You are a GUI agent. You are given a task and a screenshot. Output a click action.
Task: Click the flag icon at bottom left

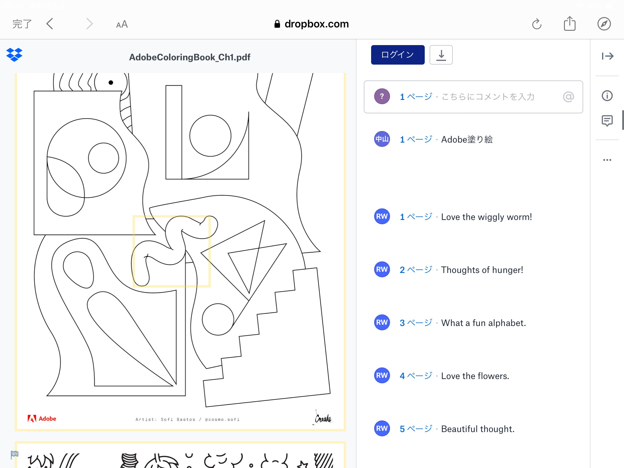click(14, 455)
